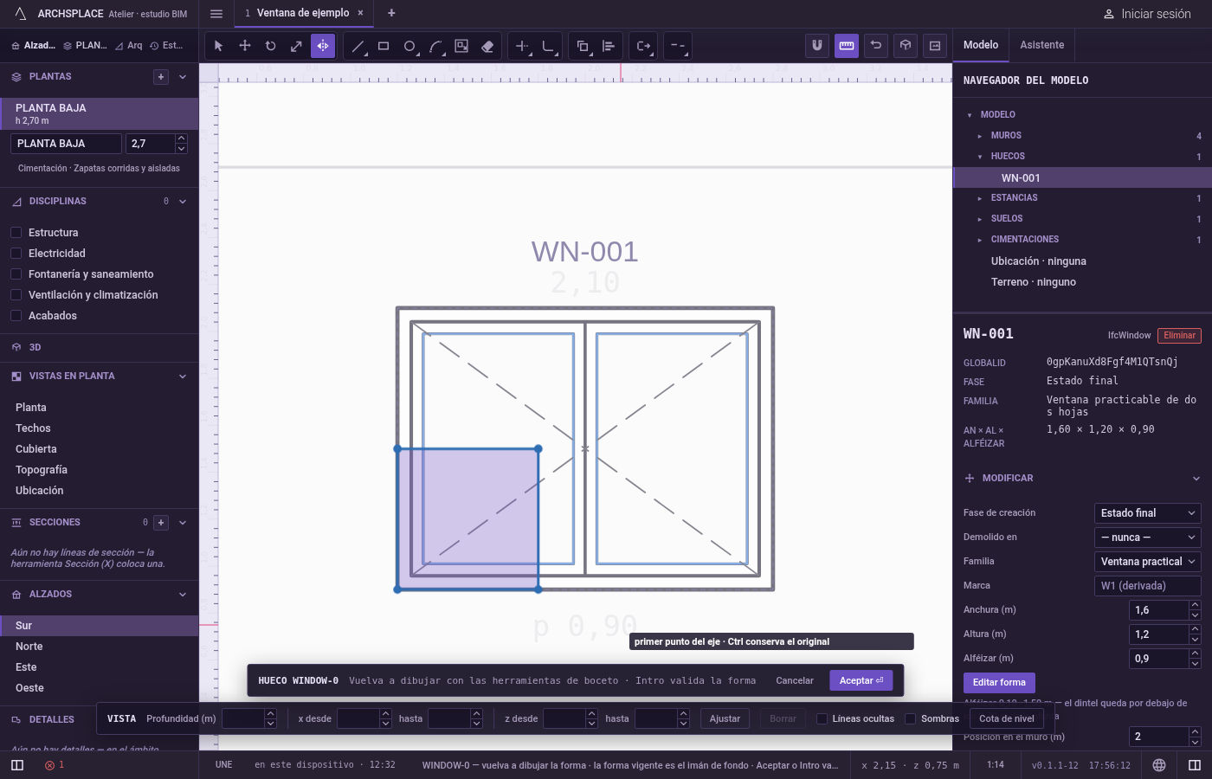Viewport: 1212px width, 779px height.
Task: Select the align objects tool
Action: coord(609,46)
